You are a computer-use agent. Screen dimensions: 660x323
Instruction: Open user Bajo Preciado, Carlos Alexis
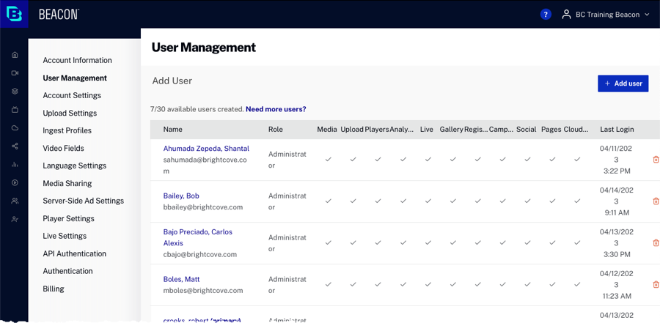(198, 237)
